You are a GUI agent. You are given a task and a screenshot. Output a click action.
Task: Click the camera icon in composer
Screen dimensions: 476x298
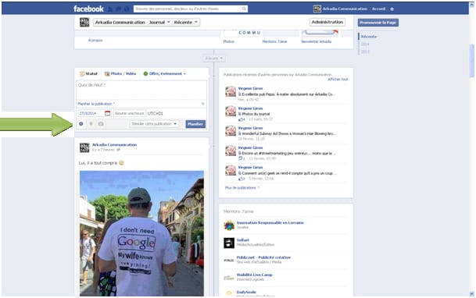click(x=101, y=124)
